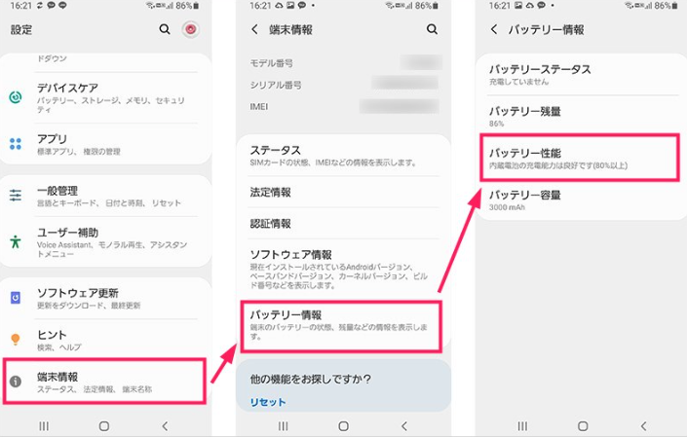Open the ソフトウェア更新 entry

click(x=105, y=297)
